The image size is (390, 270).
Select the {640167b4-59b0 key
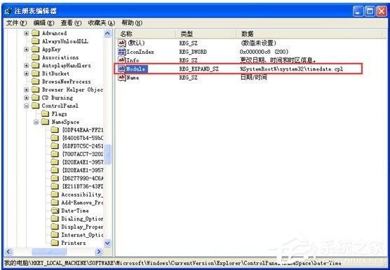(x=83, y=138)
